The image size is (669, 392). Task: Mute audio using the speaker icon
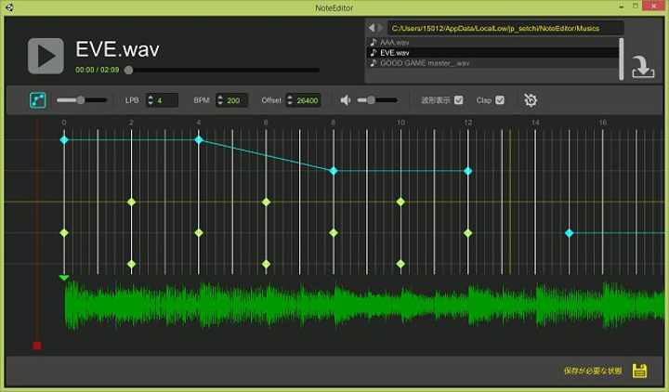coord(345,100)
